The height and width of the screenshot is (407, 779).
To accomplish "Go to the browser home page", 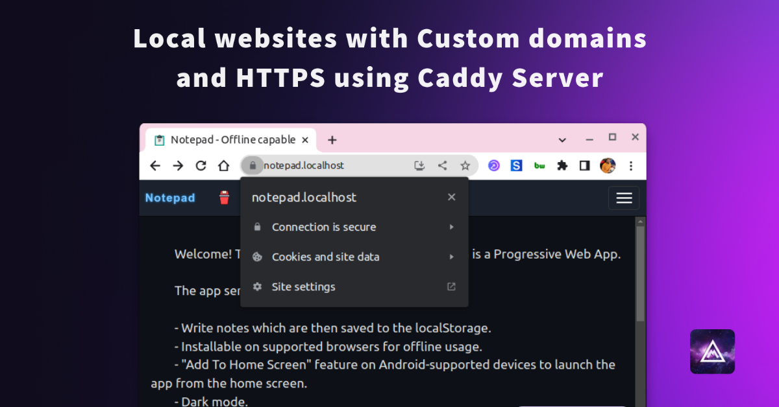I will 223,165.
